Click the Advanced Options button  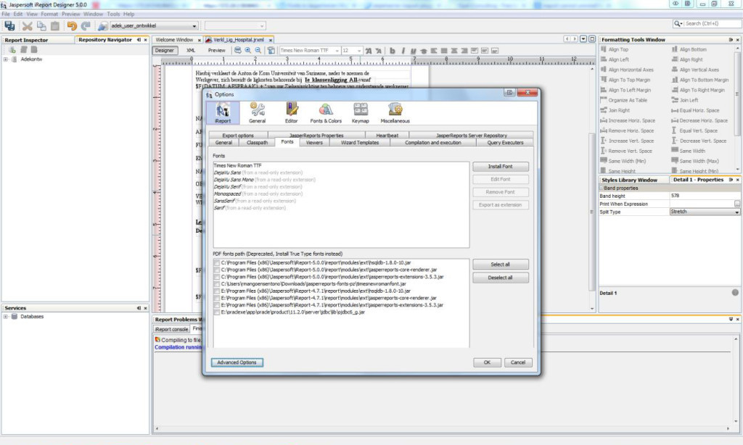(237, 362)
